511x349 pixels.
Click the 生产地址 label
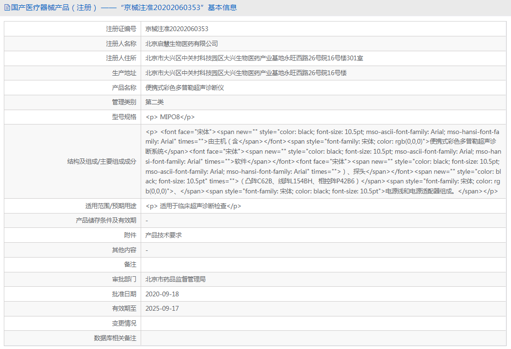coord(124,73)
